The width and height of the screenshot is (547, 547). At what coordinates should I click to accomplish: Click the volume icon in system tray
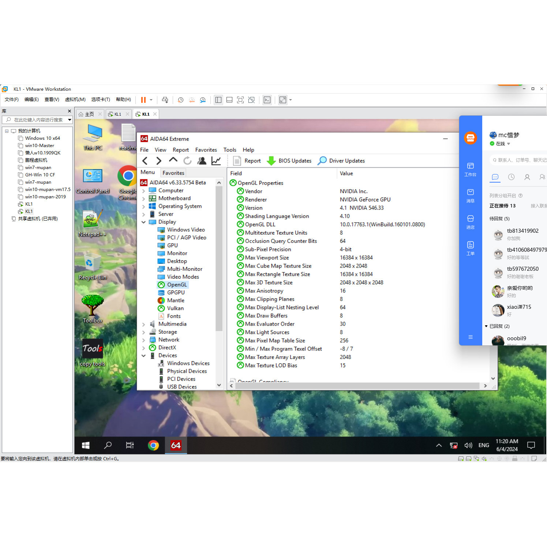(x=468, y=445)
